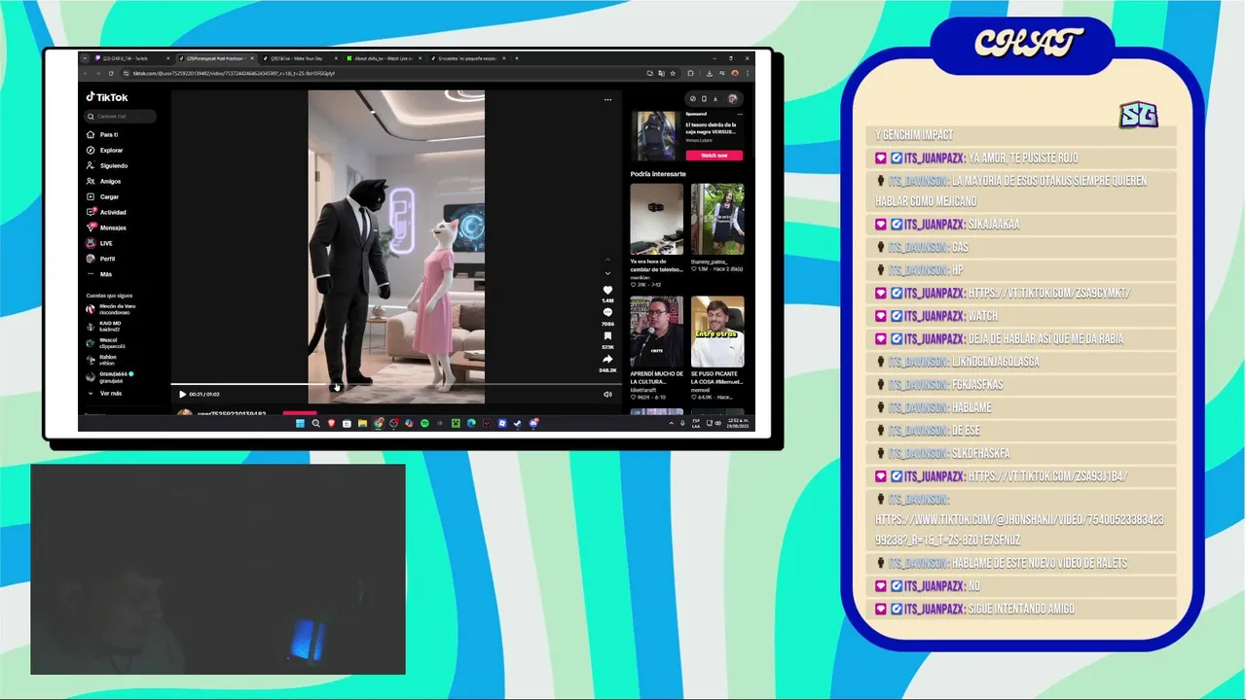Image resolution: width=1246 pixels, height=700 pixels.
Task: Open the sponsored gaming chair thumbnail
Action: (655, 135)
